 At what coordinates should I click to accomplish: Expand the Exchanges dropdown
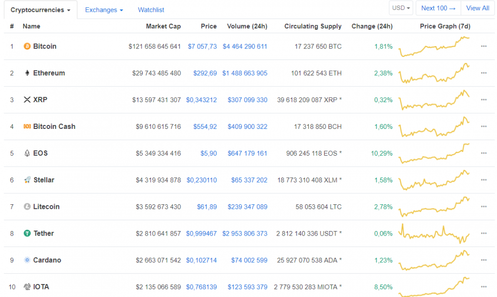coord(104,10)
